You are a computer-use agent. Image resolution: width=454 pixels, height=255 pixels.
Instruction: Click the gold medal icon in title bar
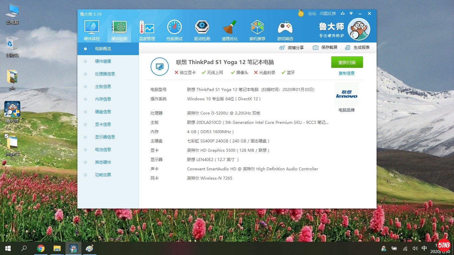pos(301,14)
